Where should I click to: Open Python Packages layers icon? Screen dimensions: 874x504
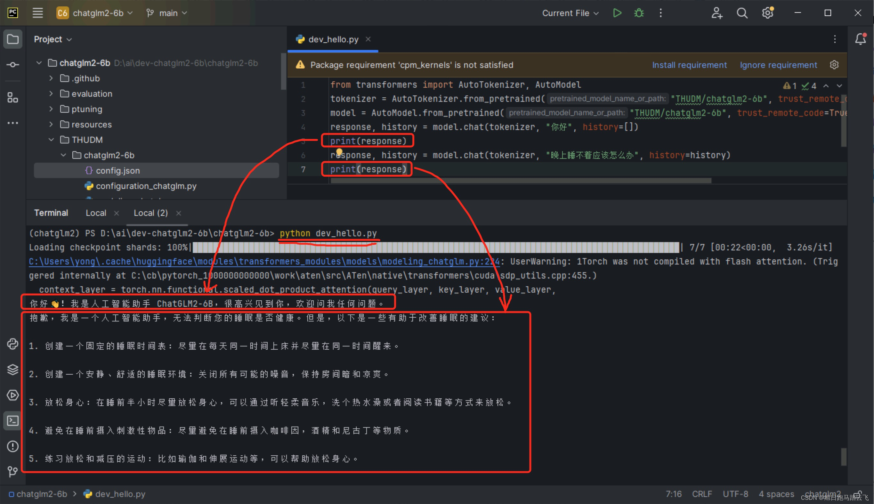point(13,369)
